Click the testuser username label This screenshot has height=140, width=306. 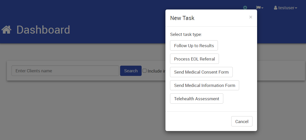[x=286, y=8]
